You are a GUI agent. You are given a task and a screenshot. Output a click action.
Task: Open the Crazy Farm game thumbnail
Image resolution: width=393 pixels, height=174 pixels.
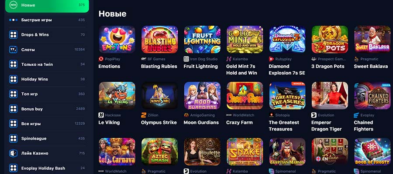coord(245,95)
